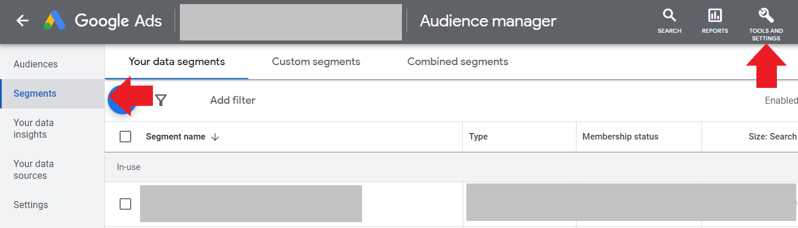Switch to Your data segments tab
Viewport: 798px width, 228px height.
(x=176, y=62)
